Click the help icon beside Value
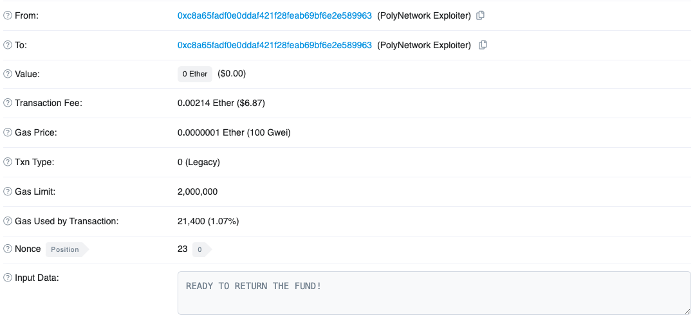The height and width of the screenshot is (320, 695). (8, 74)
